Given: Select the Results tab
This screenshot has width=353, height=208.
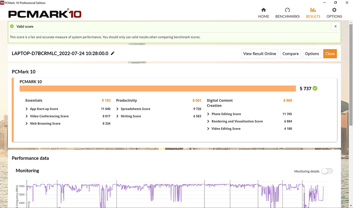Looking at the screenshot, I should point(313,13).
